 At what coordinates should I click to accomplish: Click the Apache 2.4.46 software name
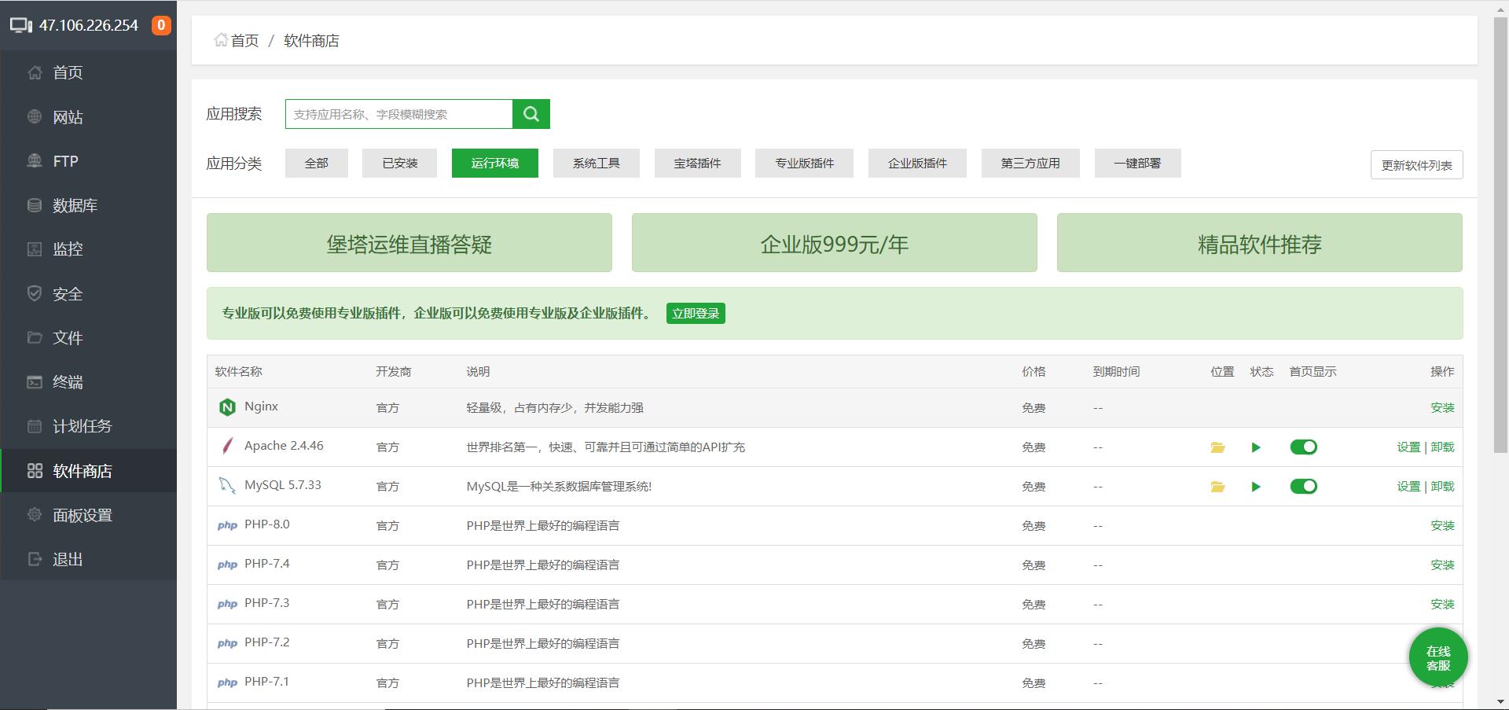(284, 446)
